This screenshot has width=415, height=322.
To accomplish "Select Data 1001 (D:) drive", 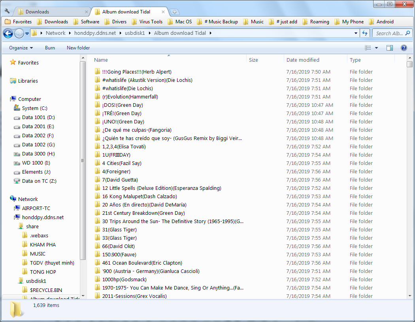I will pos(34,117).
